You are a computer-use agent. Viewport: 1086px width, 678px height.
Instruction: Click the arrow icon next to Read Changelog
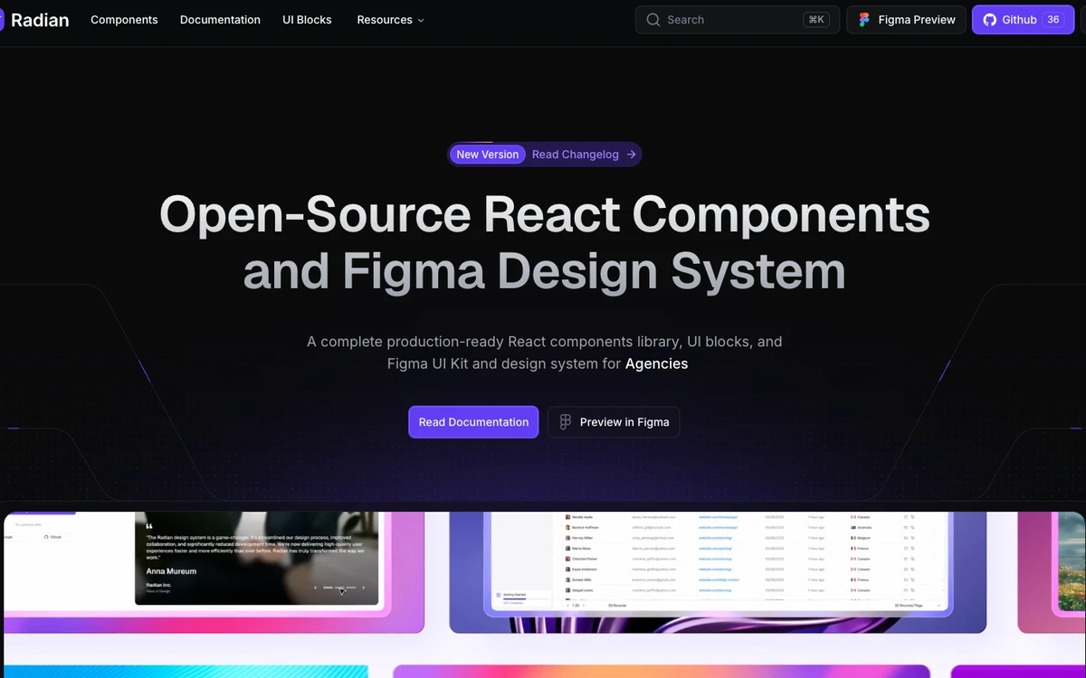(x=631, y=155)
